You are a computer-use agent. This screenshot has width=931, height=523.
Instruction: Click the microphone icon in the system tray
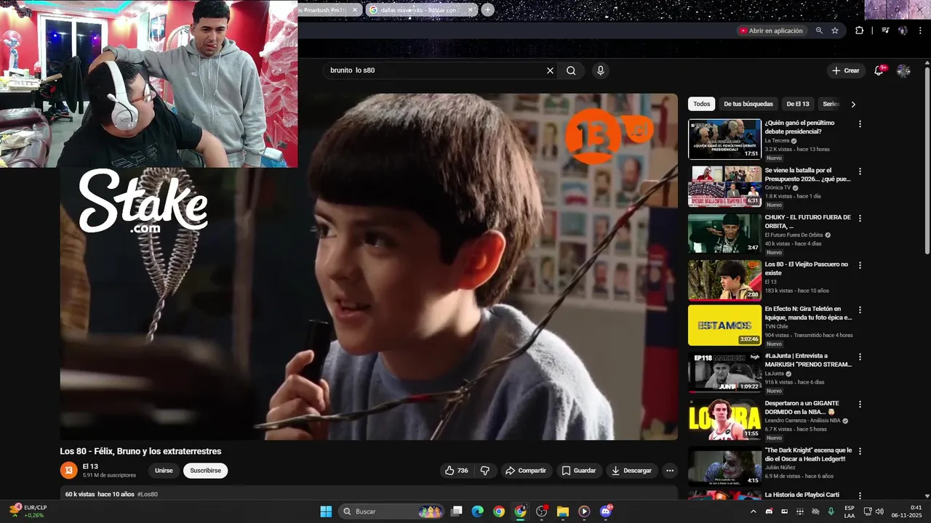pos(831,511)
